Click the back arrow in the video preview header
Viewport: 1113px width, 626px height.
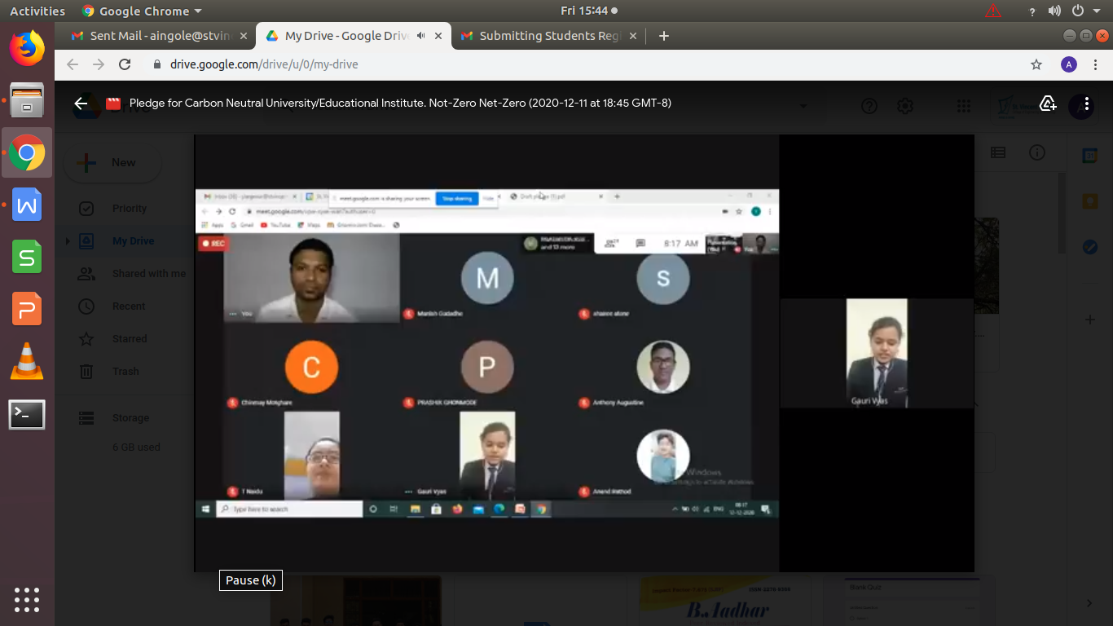81,104
